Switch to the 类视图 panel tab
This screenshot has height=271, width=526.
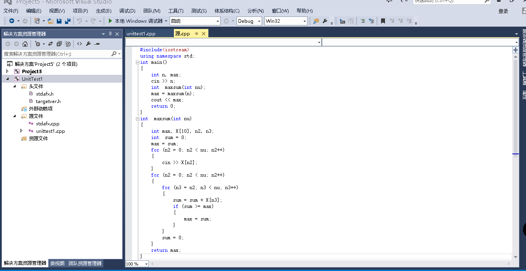click(57, 264)
